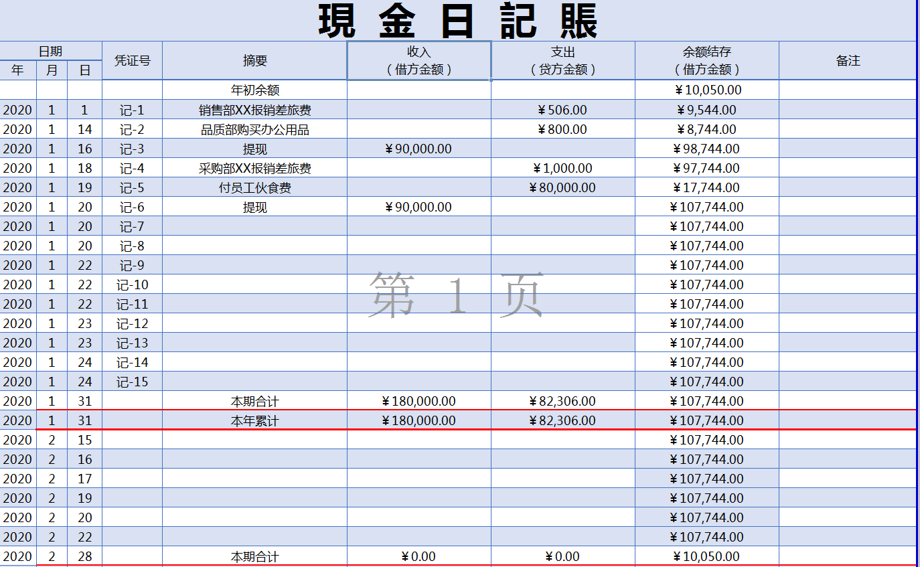This screenshot has height=567, width=920.
Task: Select 品质部购买办公用品 summary cell
Action: [255, 129]
